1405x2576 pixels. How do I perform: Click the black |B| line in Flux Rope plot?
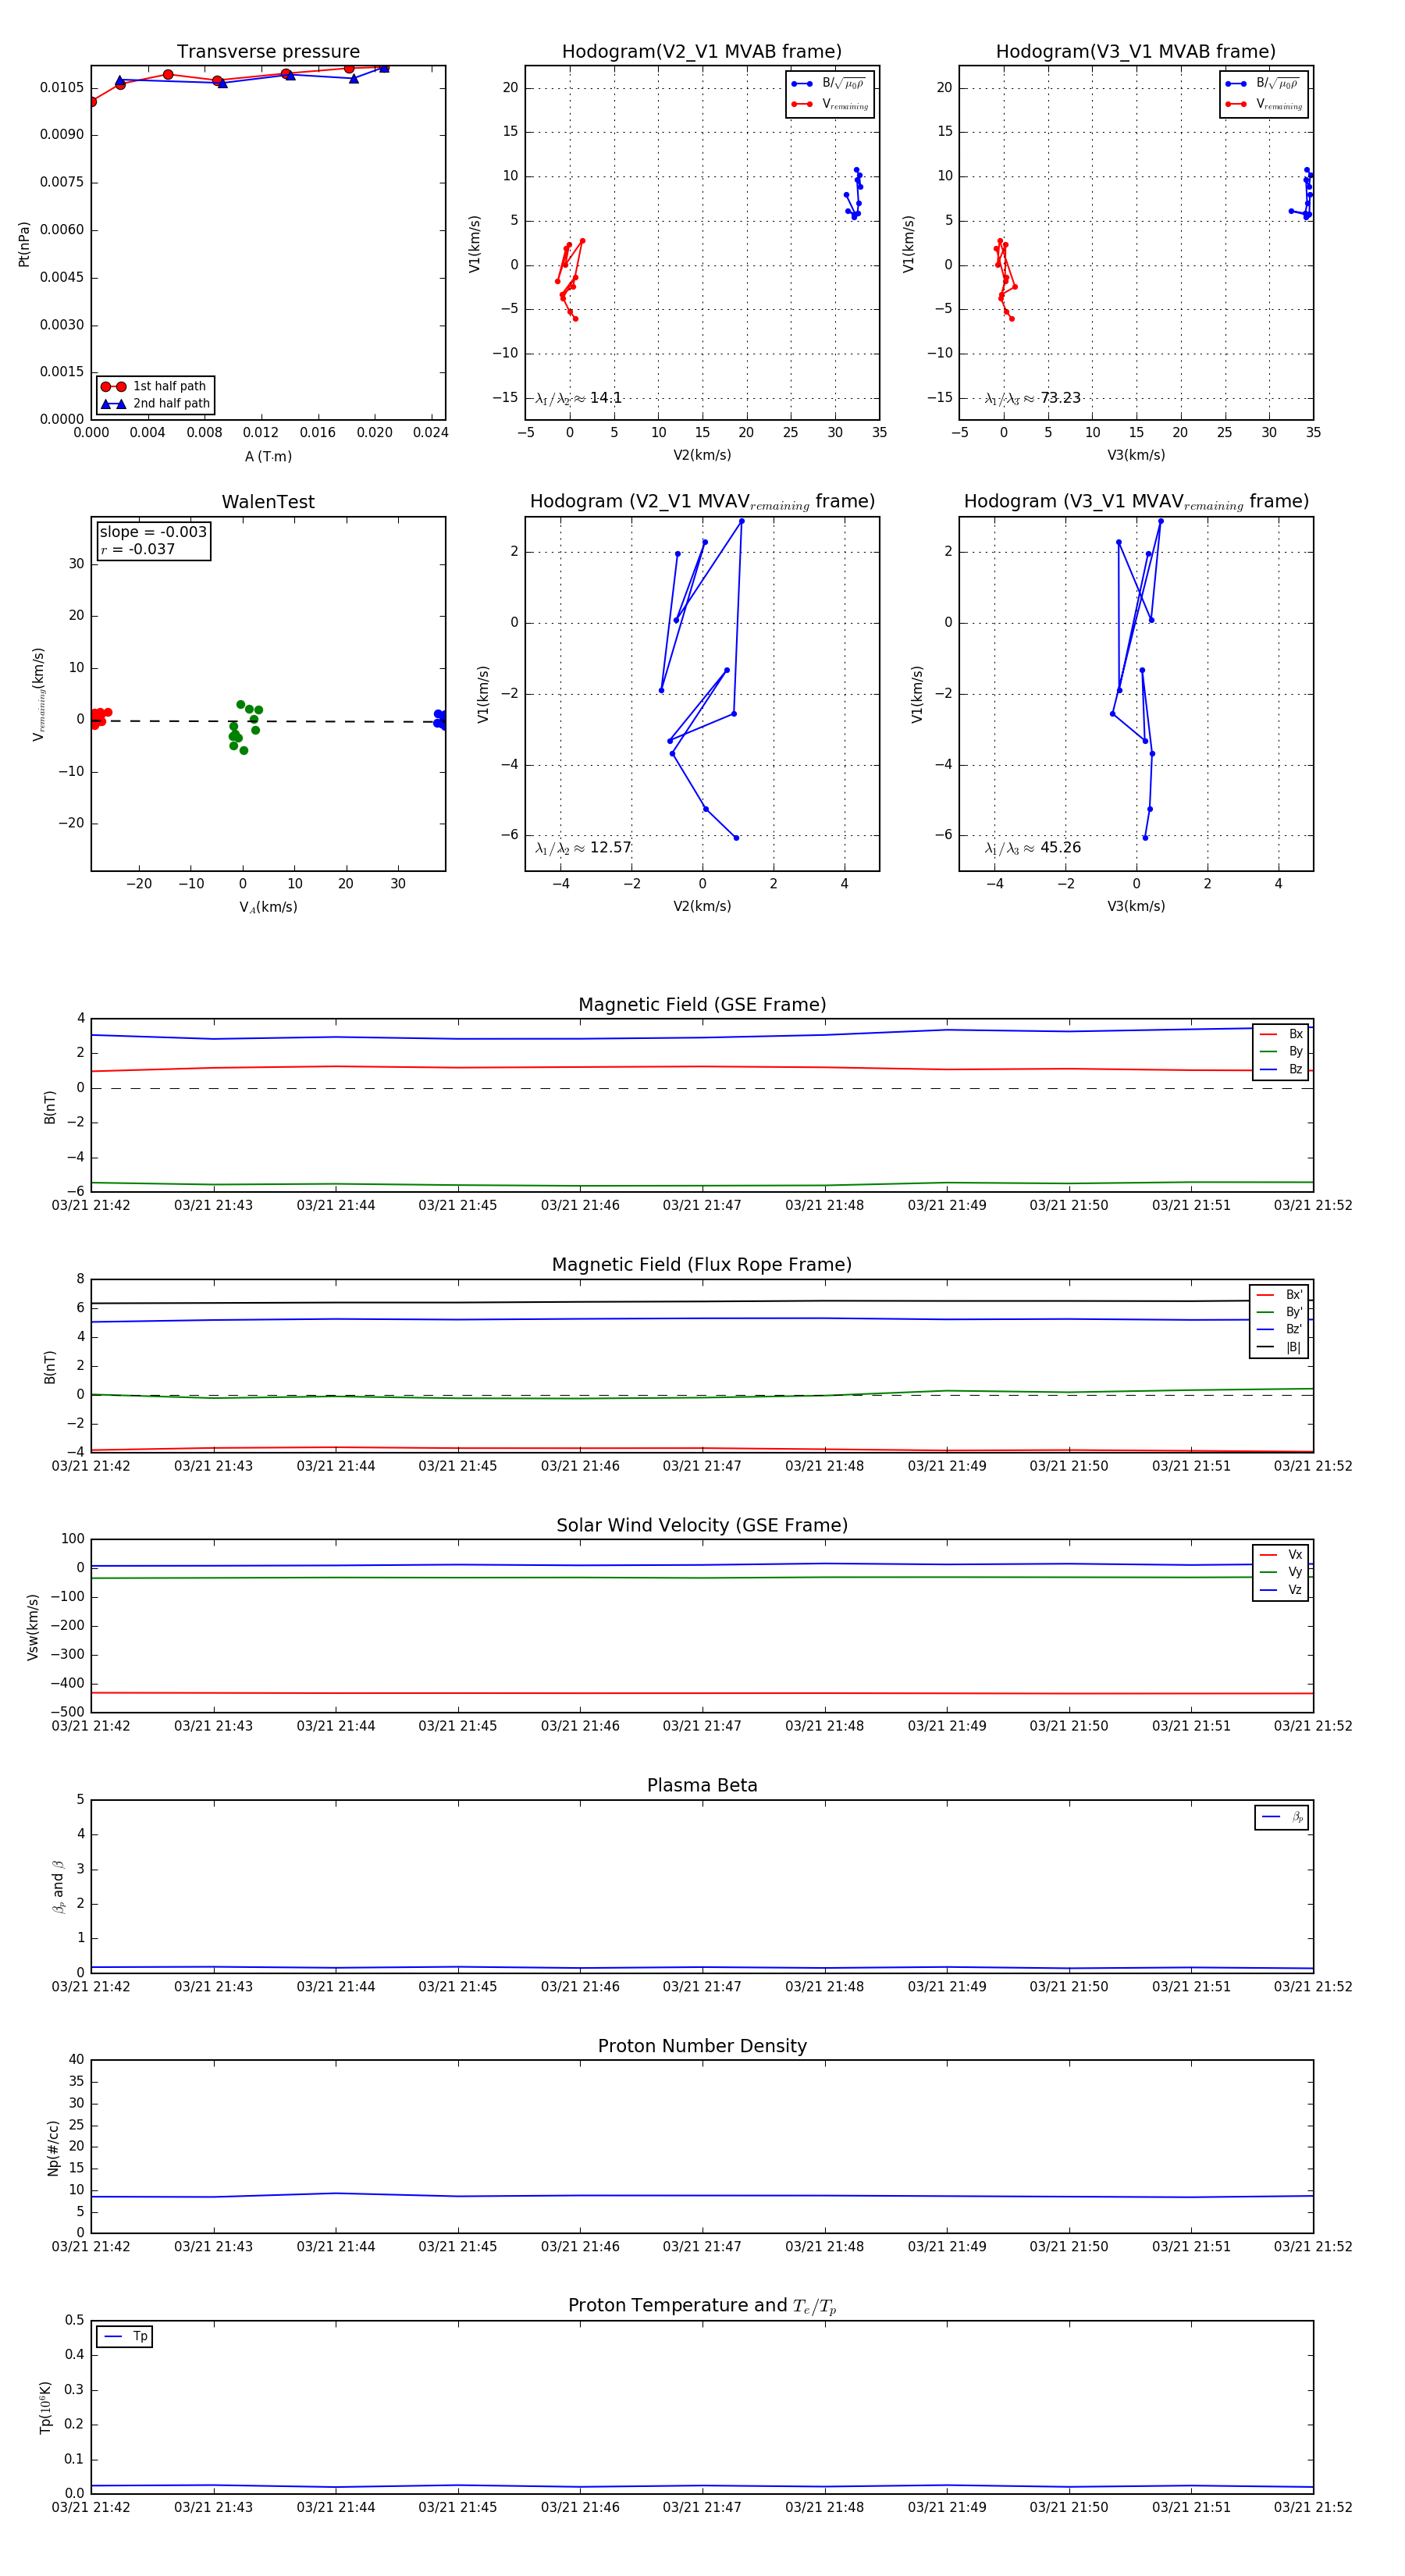[702, 1302]
